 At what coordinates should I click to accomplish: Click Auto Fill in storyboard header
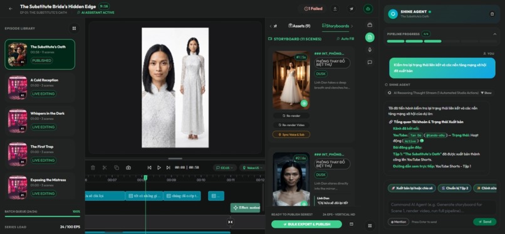(345, 39)
